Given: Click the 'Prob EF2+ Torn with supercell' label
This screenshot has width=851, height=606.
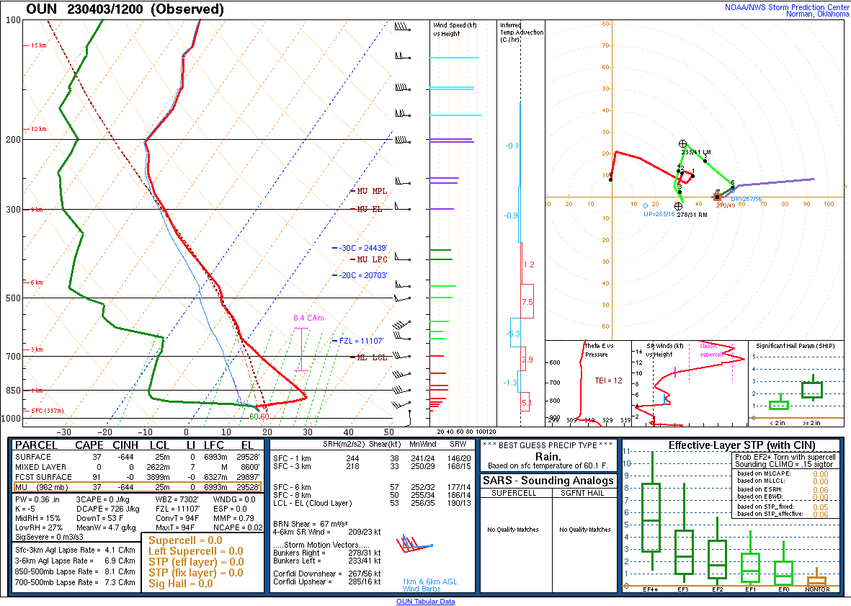Looking at the screenshot, I should [785, 457].
